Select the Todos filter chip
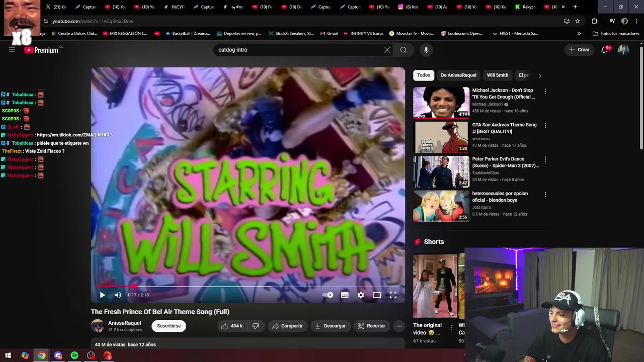Screen dimensions: 644x362 424,75
